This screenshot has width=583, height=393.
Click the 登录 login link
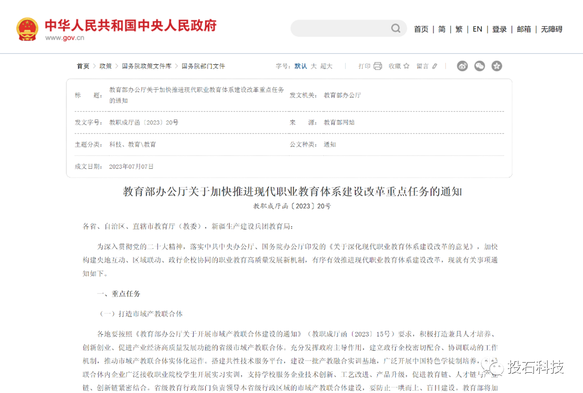pyautogui.click(x=499, y=29)
